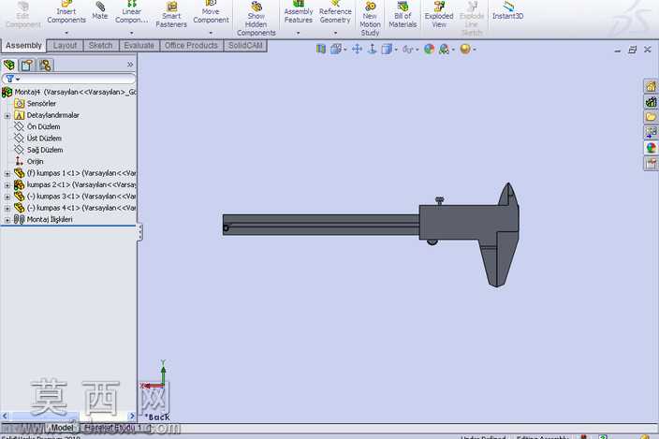Click the tree horizontal scrollbar right arrow
The width and height of the screenshot is (659, 439).
point(132,416)
